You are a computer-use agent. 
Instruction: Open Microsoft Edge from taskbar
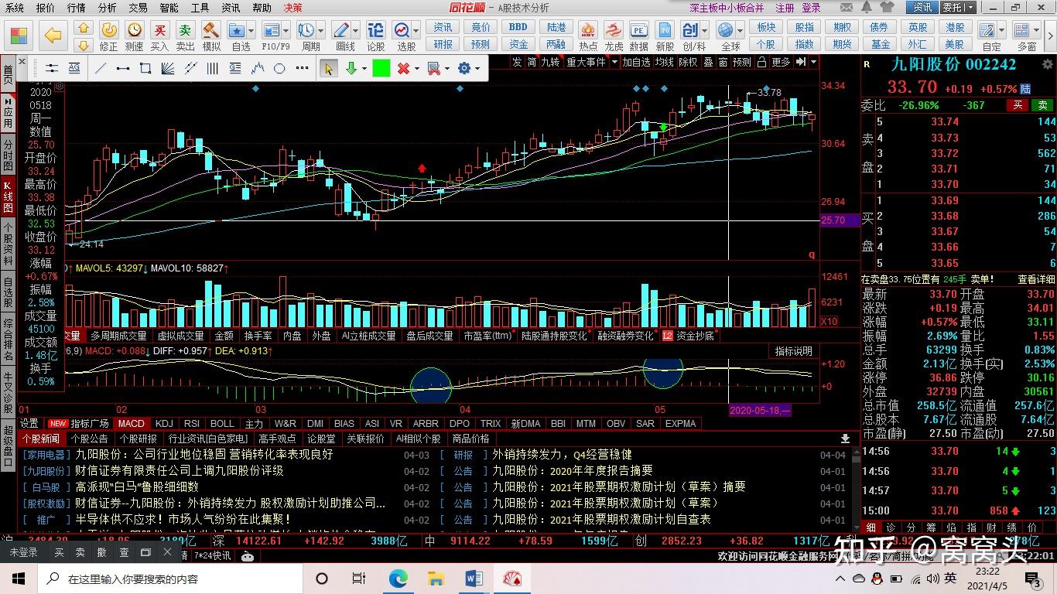click(399, 579)
